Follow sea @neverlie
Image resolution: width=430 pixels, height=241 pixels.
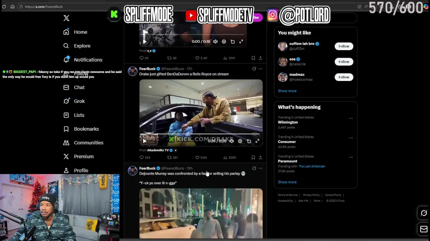pyautogui.click(x=344, y=62)
